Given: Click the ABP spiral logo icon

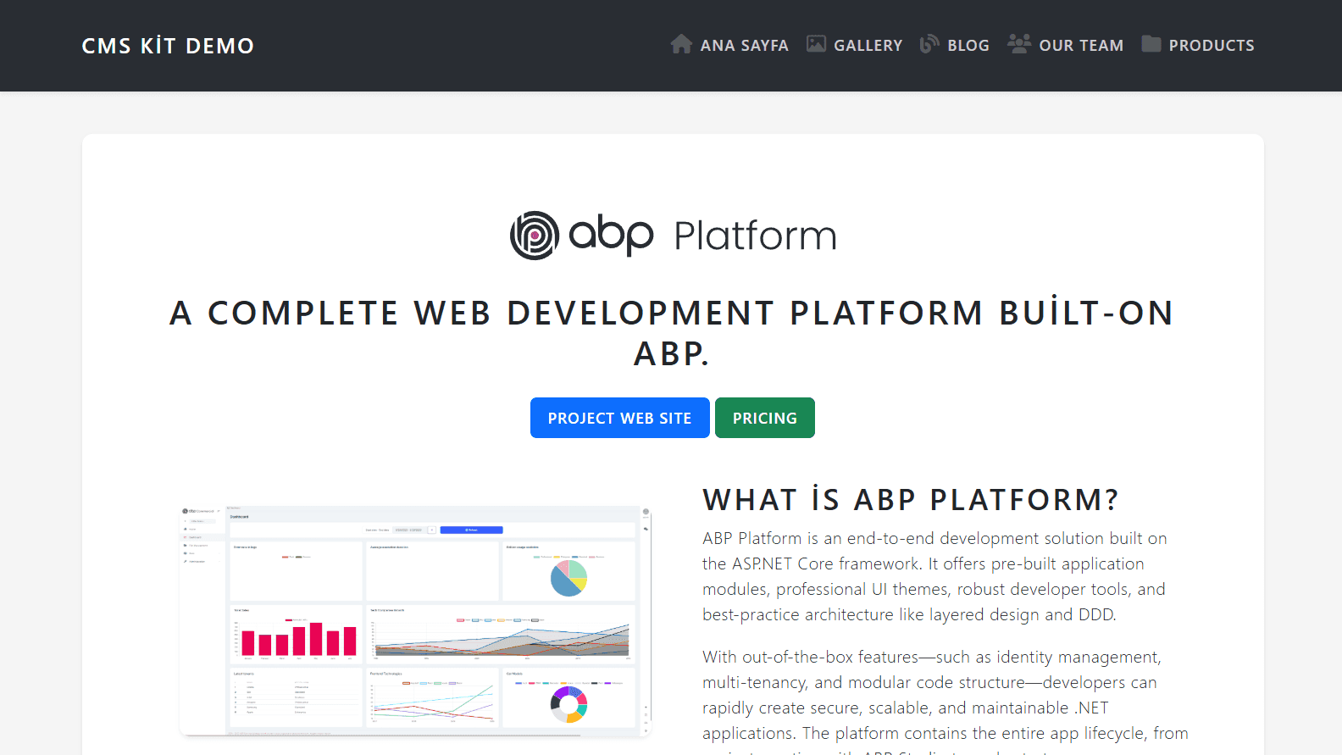Looking at the screenshot, I should (x=535, y=236).
